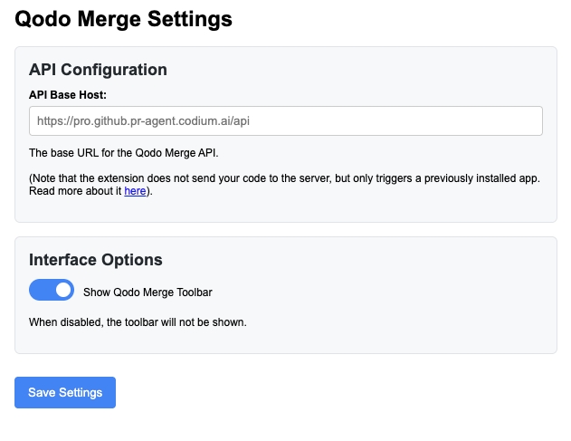Click the "API Base Host:" field label
Image resolution: width=571 pixels, height=441 pixels.
pos(69,93)
